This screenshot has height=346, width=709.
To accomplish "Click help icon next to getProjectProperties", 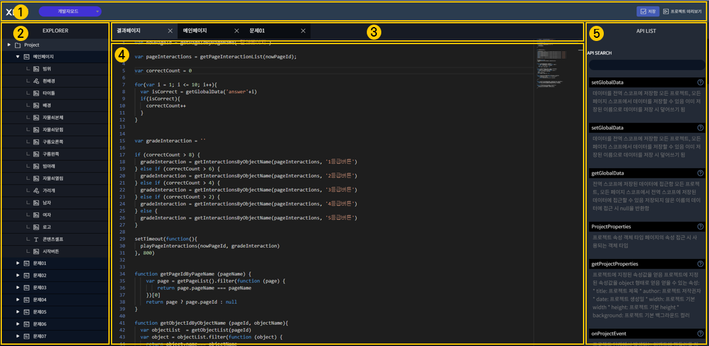I will point(700,263).
